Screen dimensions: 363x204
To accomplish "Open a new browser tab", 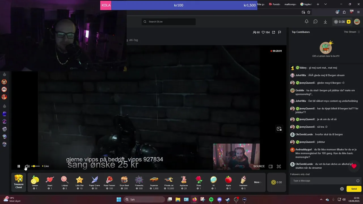I will [x=318, y=4].
